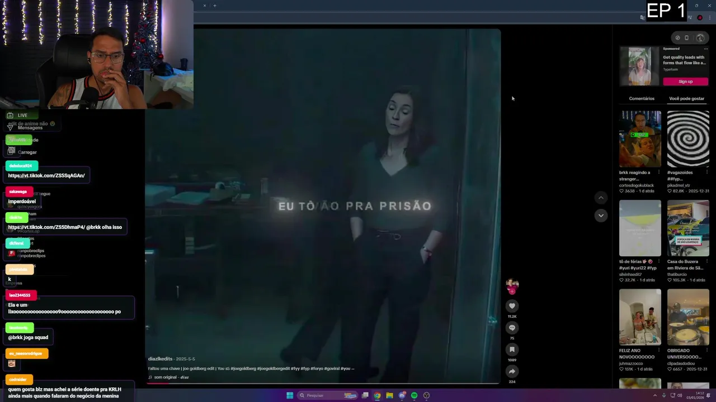Viewport: 716px width, 402px height.
Task: Click the Typeform Sign up button
Action: coord(686,82)
